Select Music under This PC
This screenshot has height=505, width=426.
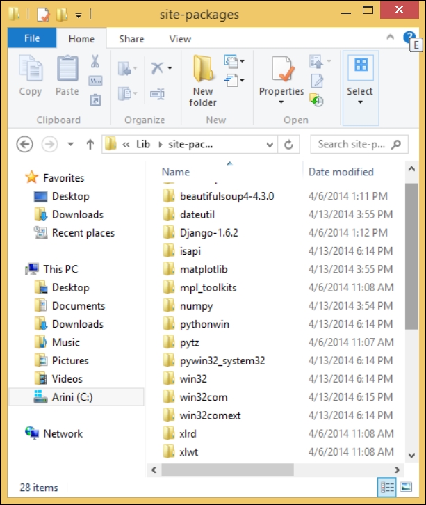[x=65, y=342]
